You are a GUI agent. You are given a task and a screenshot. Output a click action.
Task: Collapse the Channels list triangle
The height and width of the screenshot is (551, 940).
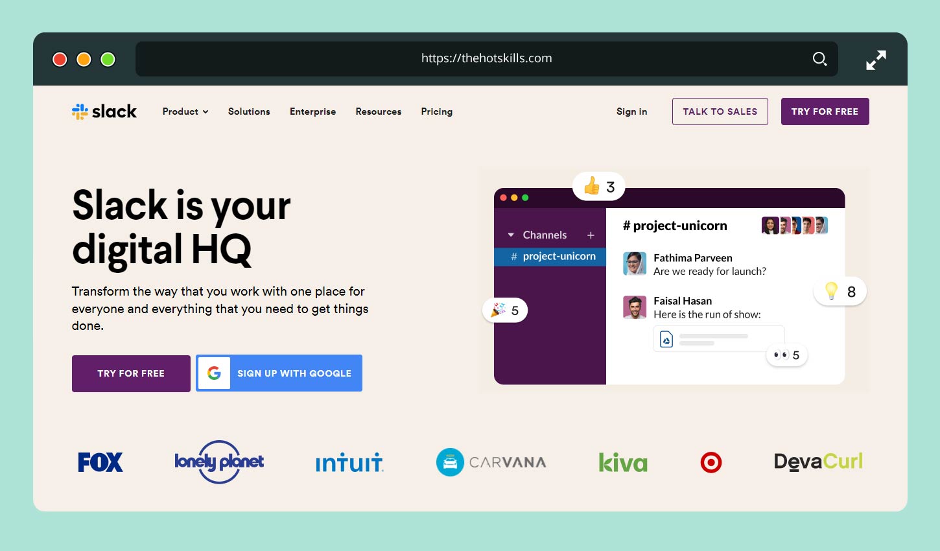(x=511, y=235)
